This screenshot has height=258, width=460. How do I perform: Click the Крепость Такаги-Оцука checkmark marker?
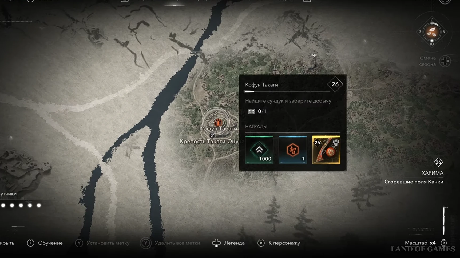point(212,136)
